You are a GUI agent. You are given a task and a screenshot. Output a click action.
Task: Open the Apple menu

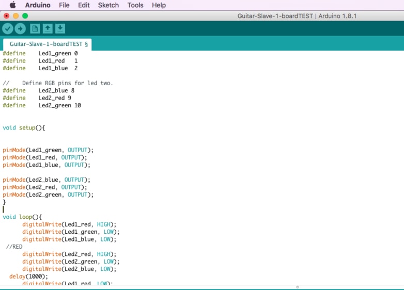point(12,5)
